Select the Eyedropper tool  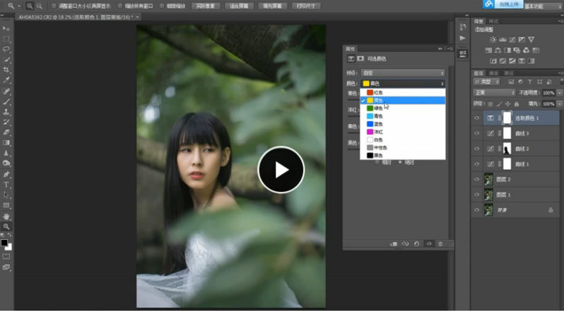[6, 80]
